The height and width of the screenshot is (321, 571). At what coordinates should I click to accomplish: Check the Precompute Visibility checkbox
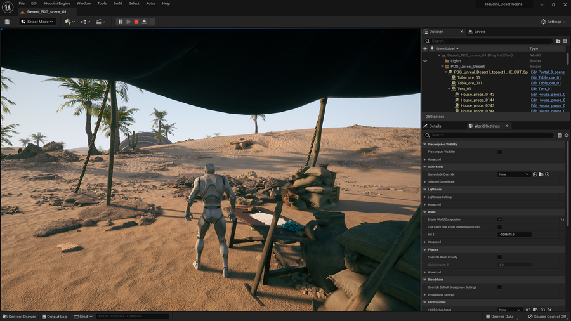[x=499, y=152]
